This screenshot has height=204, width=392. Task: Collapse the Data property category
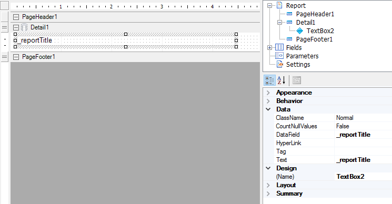268,109
